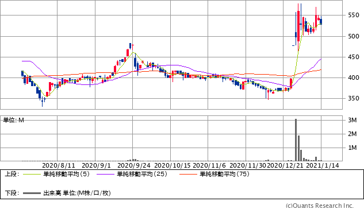The image size is (364, 213).
Task: Click the (c)Quants Research Inc. credit text
Action: (x=320, y=206)
